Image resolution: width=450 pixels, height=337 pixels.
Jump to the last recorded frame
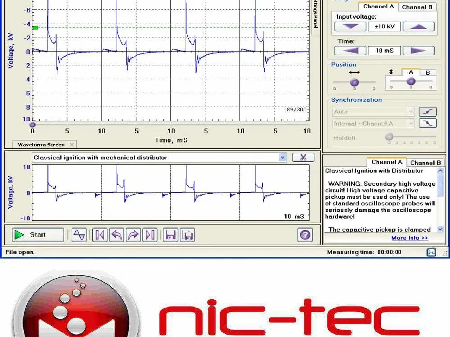[x=150, y=235]
